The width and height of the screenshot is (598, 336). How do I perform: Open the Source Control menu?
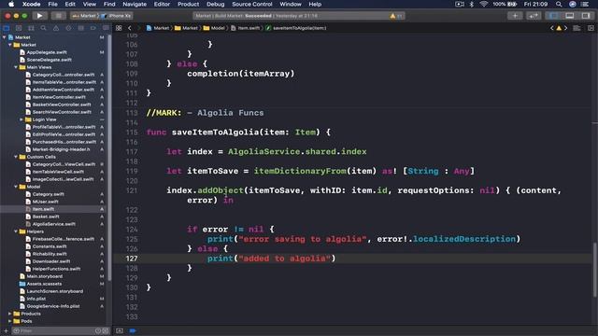252,4
